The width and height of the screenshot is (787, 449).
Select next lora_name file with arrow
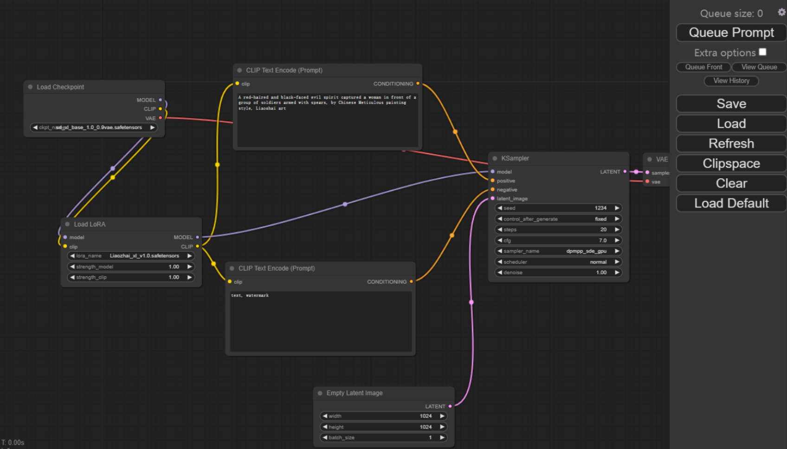tap(189, 256)
